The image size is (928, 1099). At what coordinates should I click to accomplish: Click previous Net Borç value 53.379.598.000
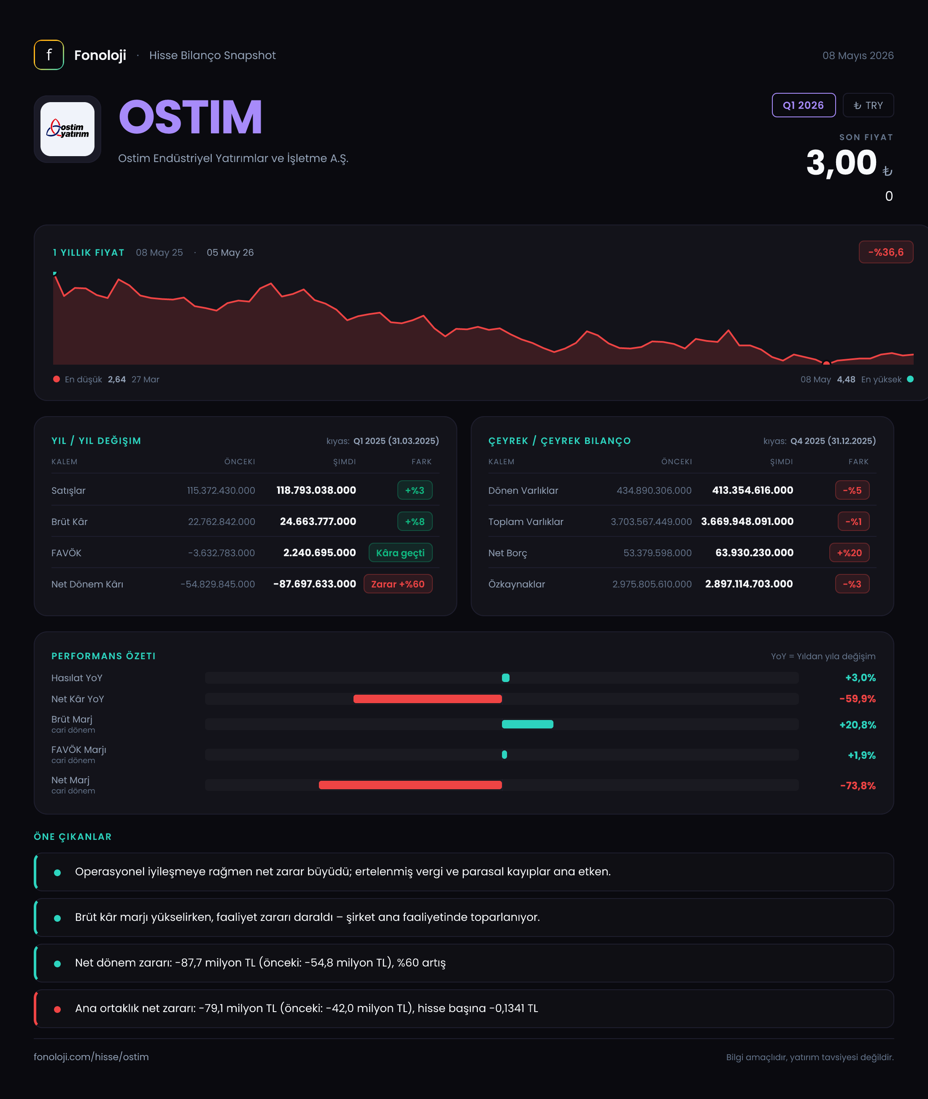point(658,552)
